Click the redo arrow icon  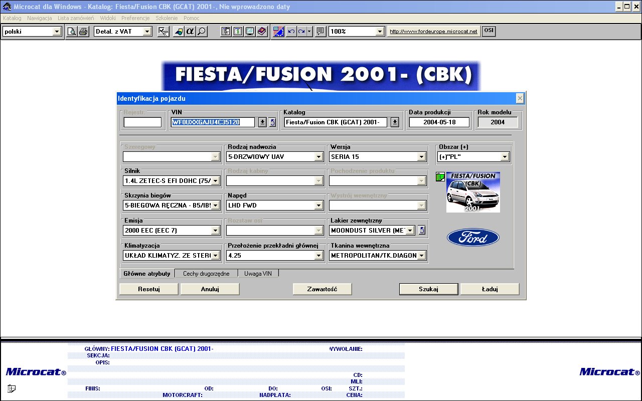coord(301,31)
